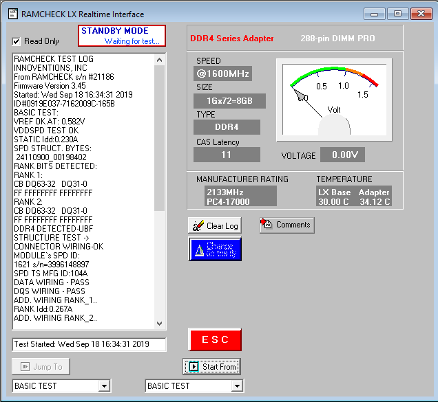Expand the BASIC TEST dropdown under Start From

tap(237, 386)
